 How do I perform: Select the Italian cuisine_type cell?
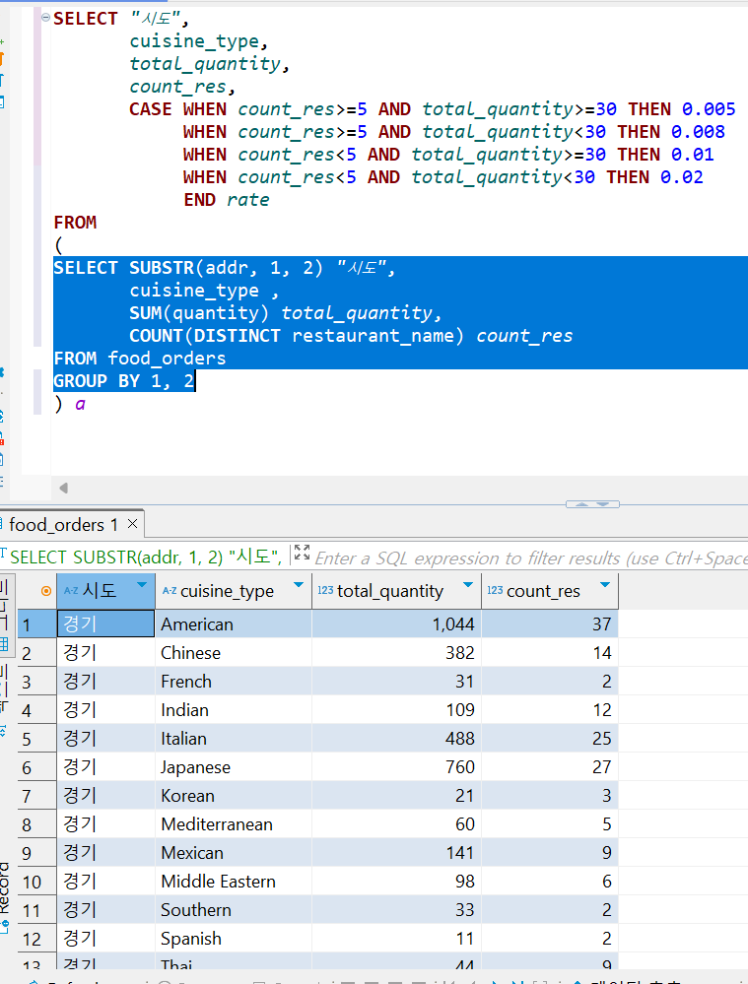[233, 739]
